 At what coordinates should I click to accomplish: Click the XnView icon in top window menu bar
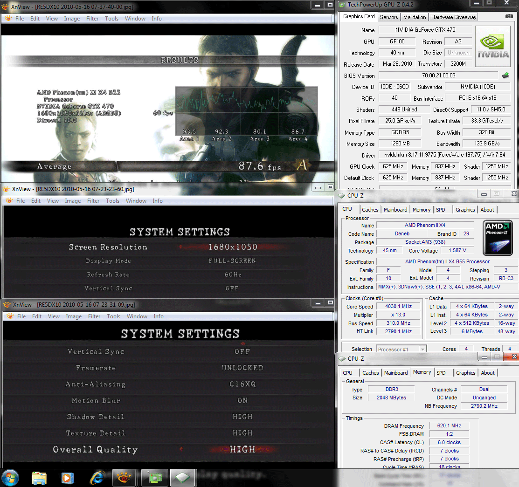[8, 19]
